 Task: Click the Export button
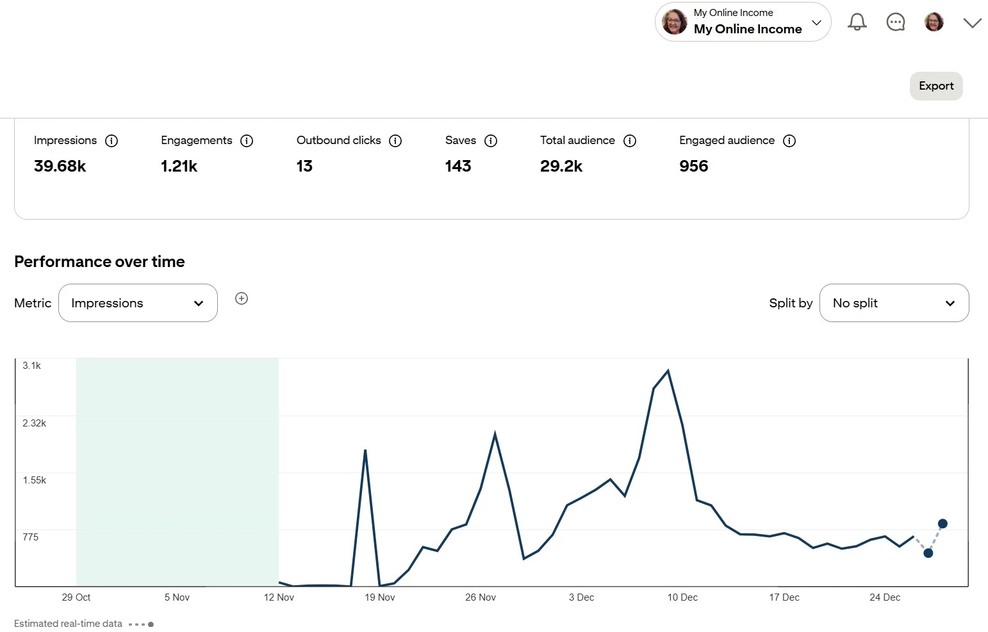point(935,86)
